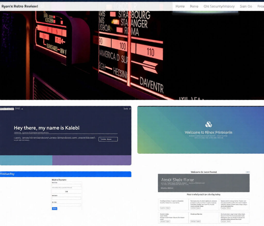This screenshot has width=264, height=226.
Task: Click the gray banner in bottom-right project
Action: coord(204,183)
